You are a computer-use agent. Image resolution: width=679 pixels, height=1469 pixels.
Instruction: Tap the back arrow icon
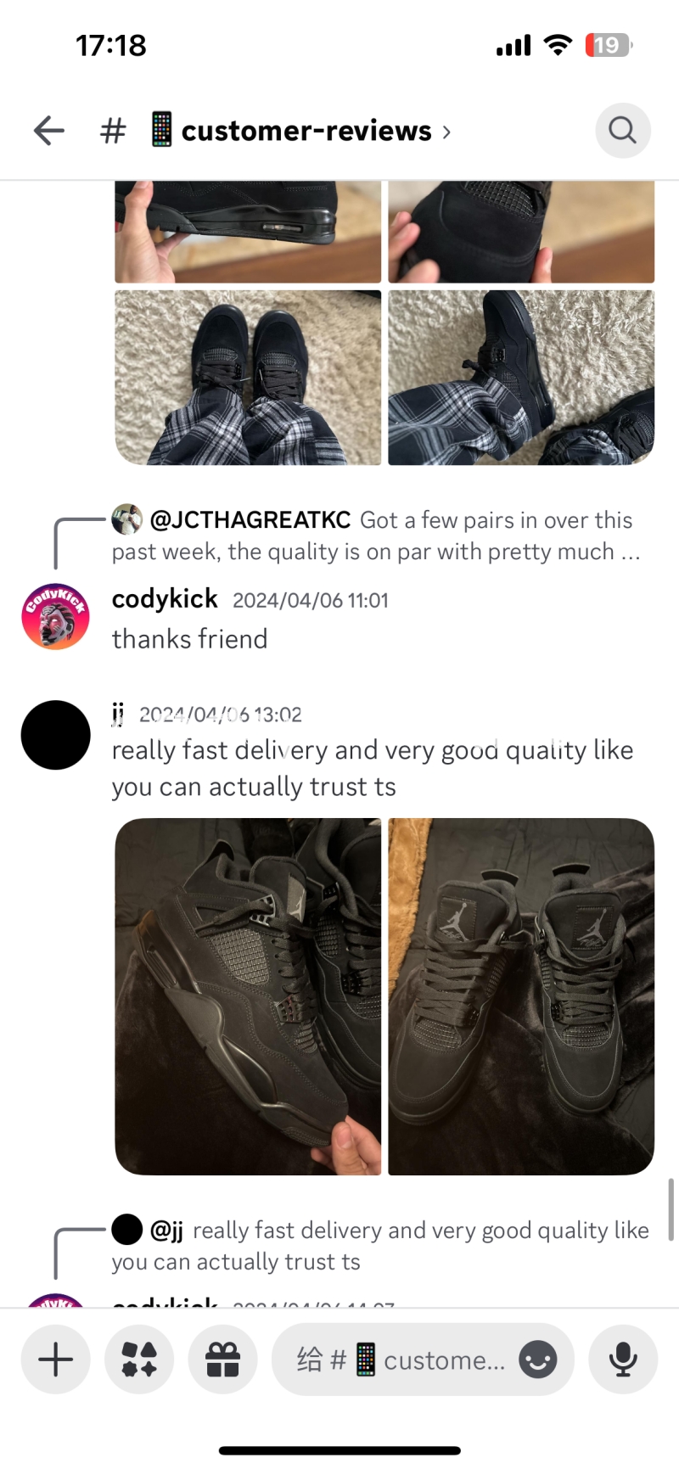click(49, 131)
